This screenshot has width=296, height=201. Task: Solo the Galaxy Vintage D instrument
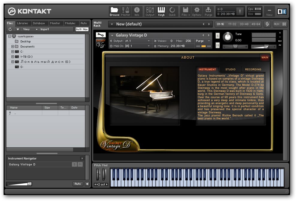[x=218, y=36]
